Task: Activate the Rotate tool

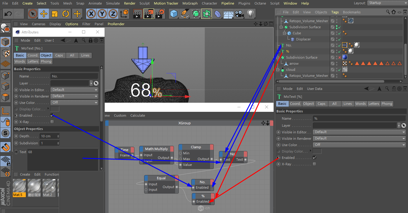Action: tap(66, 14)
